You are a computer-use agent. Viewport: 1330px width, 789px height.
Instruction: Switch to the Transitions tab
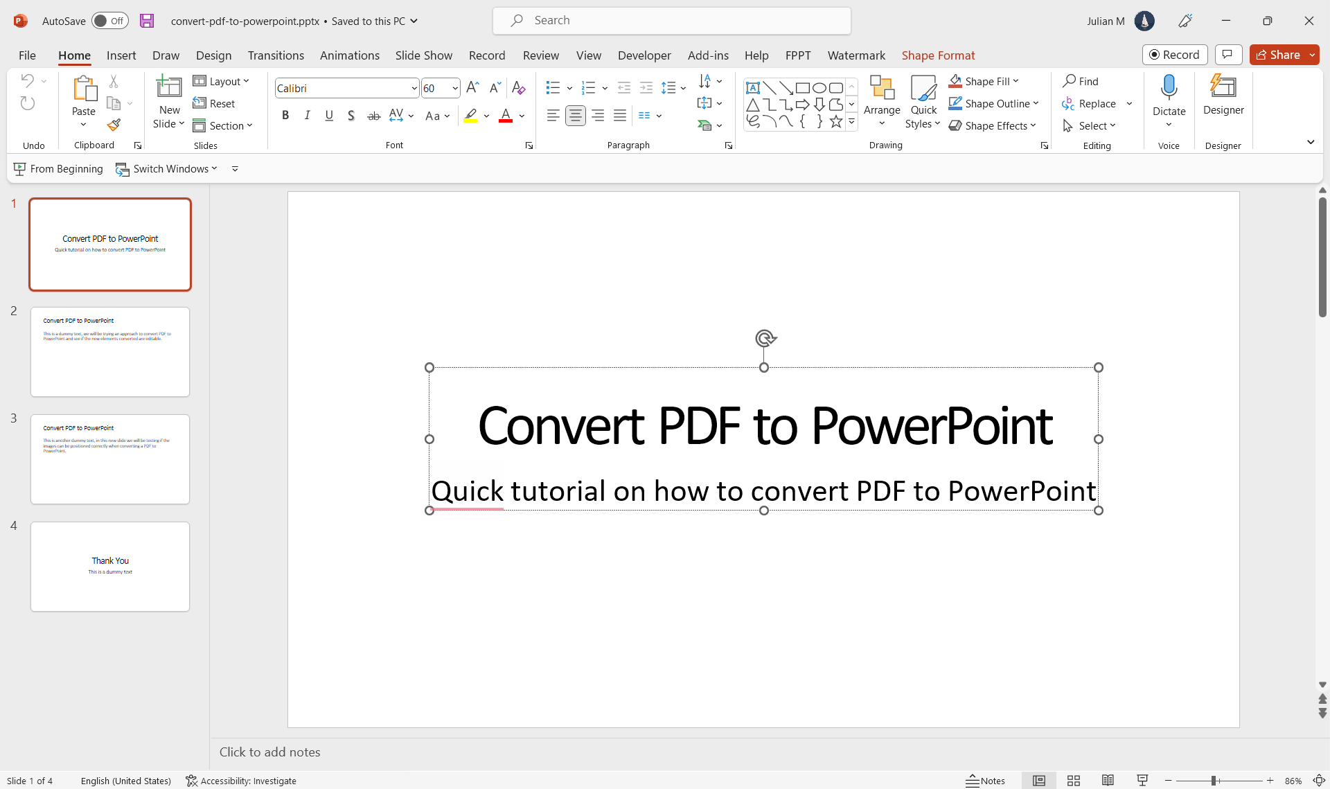(x=276, y=55)
